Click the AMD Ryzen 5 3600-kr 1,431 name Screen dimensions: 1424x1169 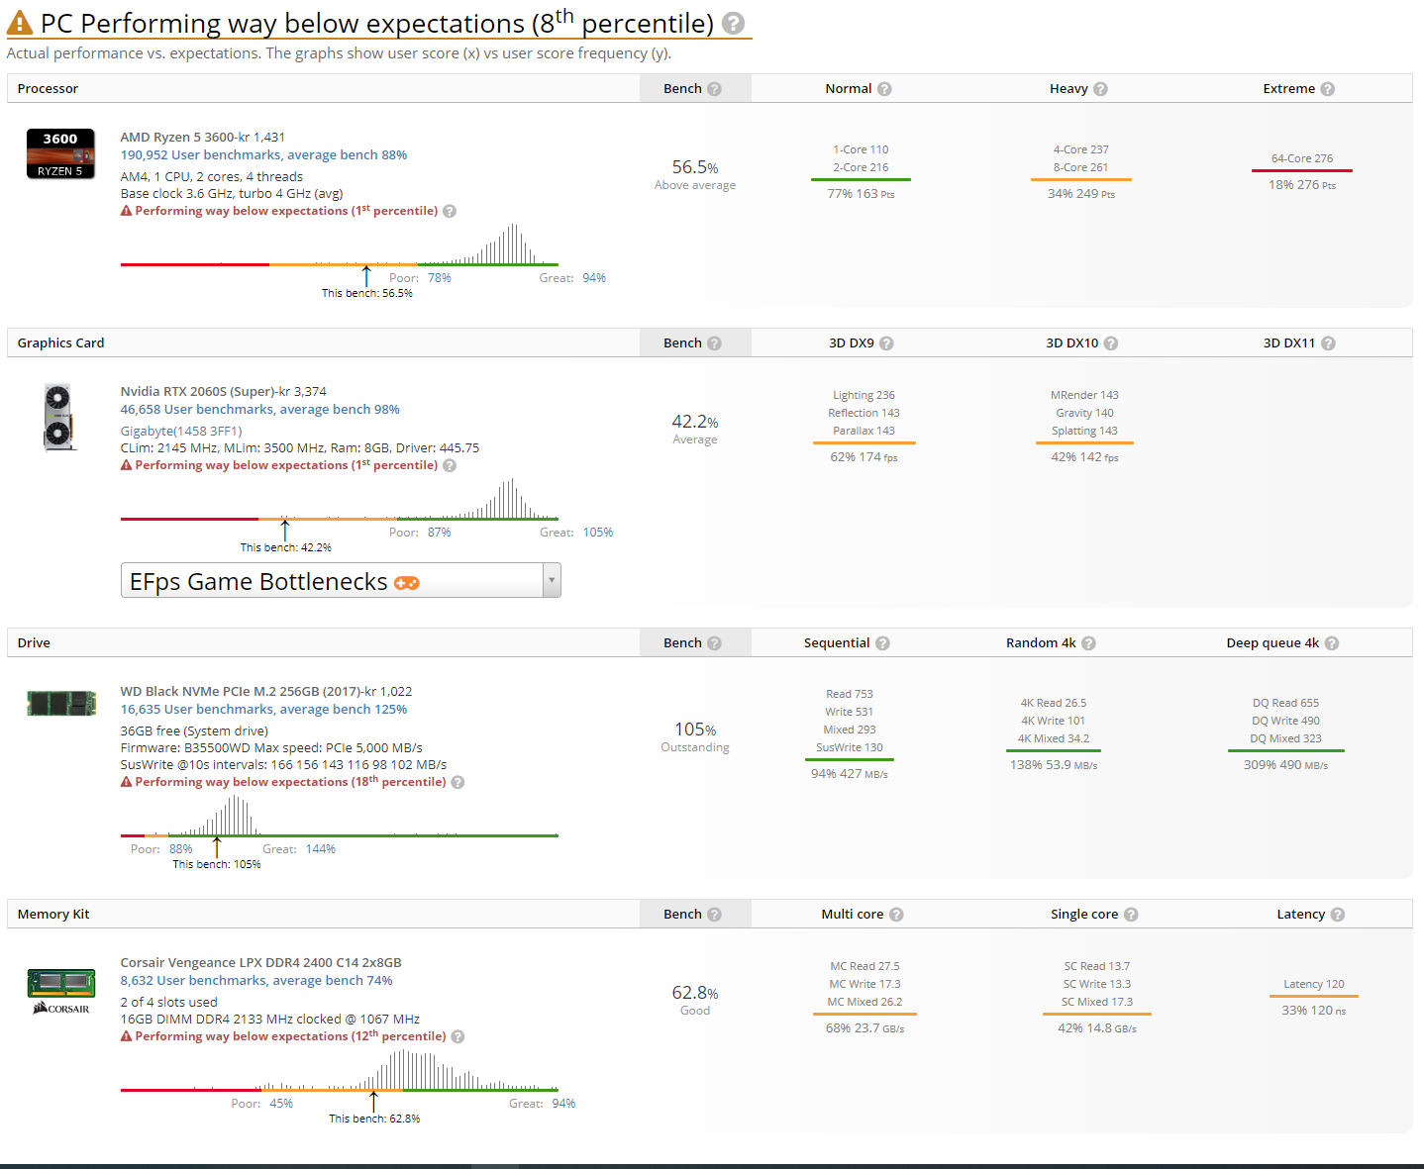coord(203,138)
